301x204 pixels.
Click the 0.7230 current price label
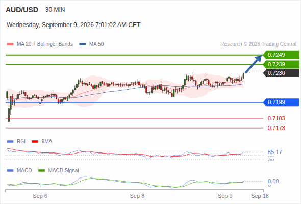(x=281, y=73)
